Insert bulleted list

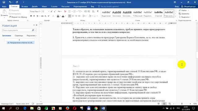69,11
